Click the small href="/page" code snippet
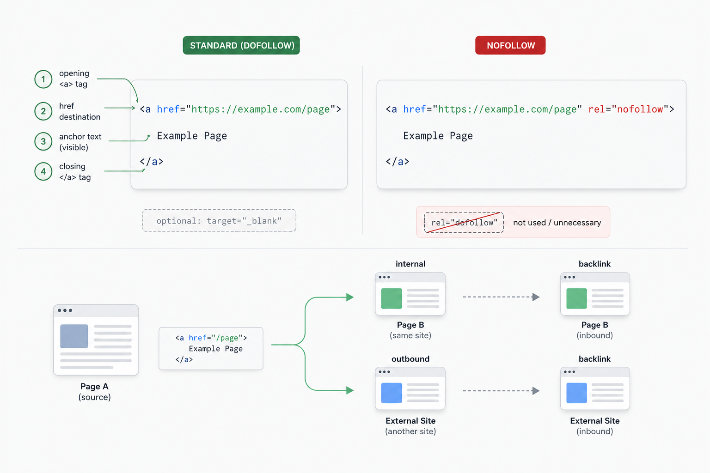The width and height of the screenshot is (710, 473). (x=211, y=349)
